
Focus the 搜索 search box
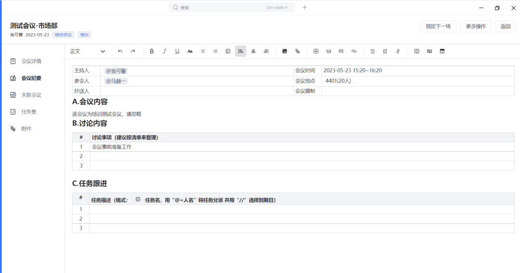[232, 8]
